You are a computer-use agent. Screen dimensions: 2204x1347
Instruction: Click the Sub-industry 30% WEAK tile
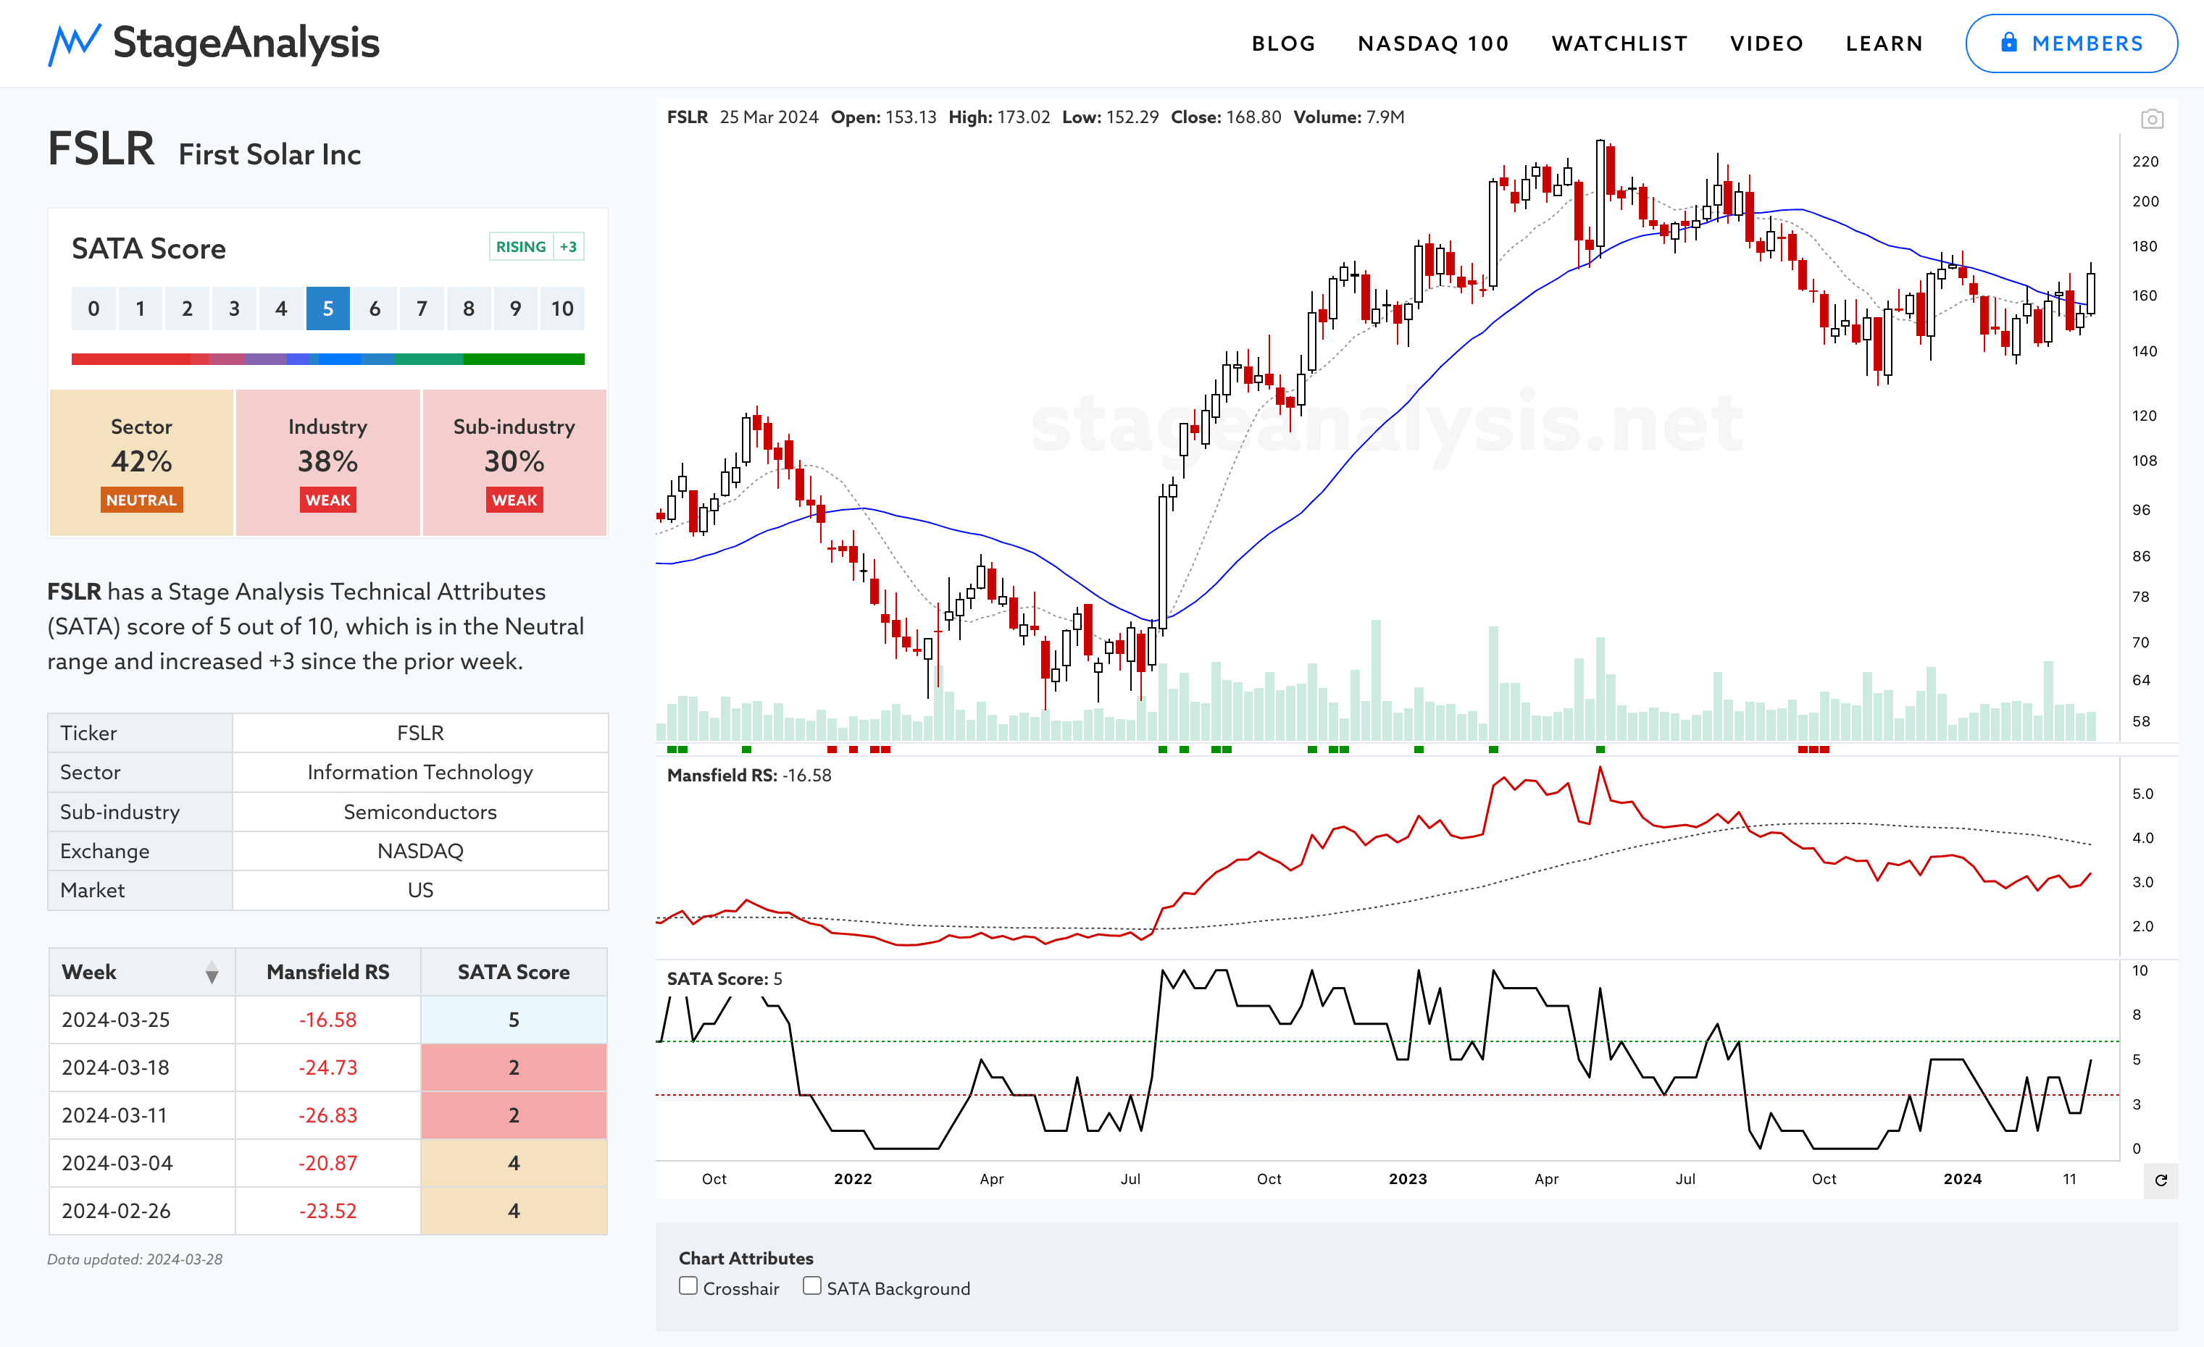pyautogui.click(x=514, y=462)
